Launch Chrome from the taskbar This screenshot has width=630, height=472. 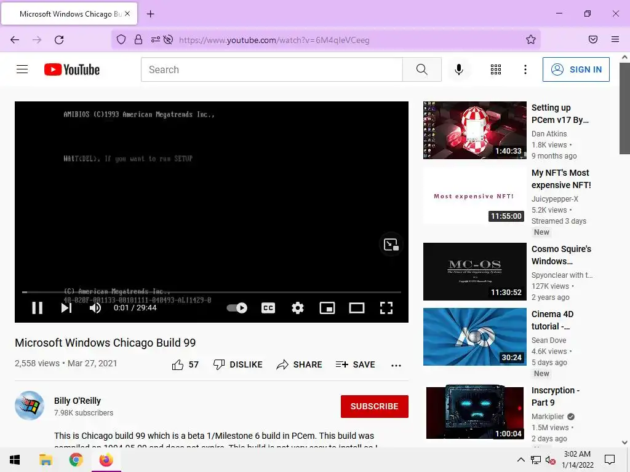point(76,460)
